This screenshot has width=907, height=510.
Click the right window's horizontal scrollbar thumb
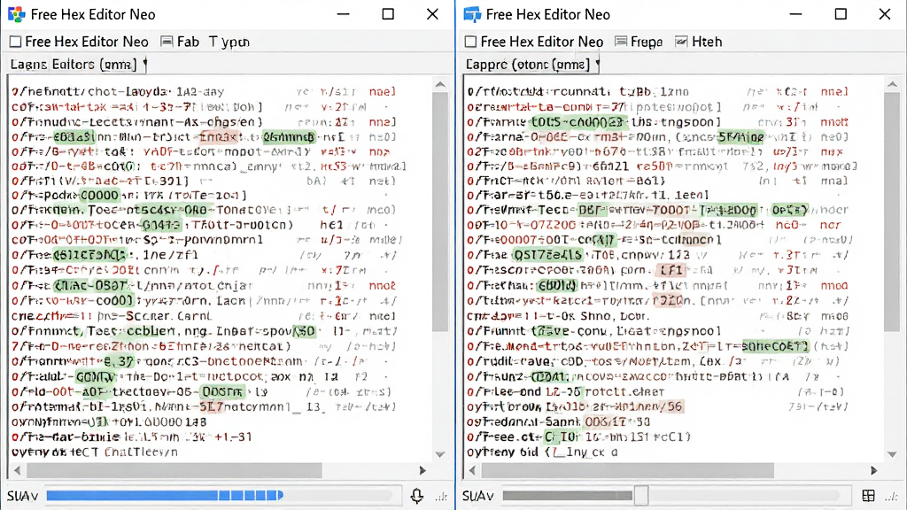click(x=628, y=471)
